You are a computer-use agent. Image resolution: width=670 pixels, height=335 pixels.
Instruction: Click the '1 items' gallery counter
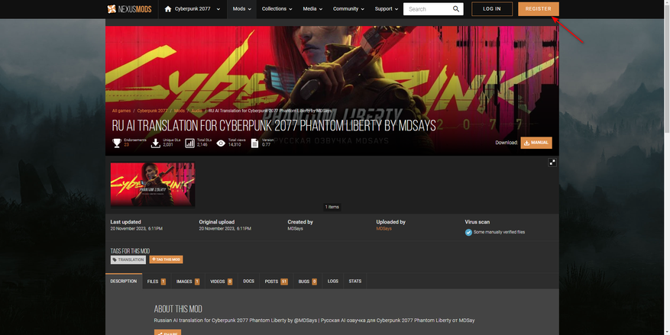332,207
